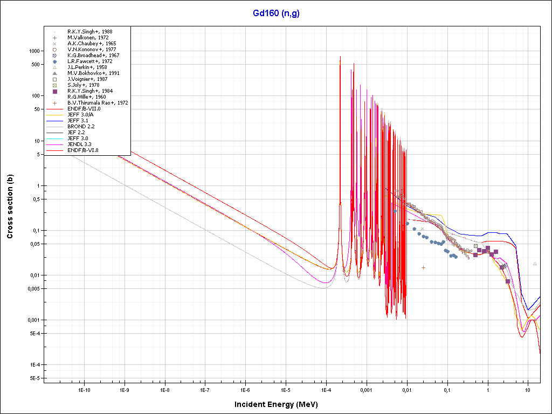Click the plus marker for M.Valkonen 1972
The height and width of the screenshot is (414, 552).
55,38
